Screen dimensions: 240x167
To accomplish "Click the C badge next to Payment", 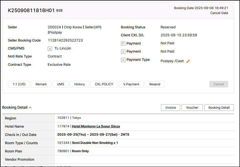I will [x=123, y=43].
